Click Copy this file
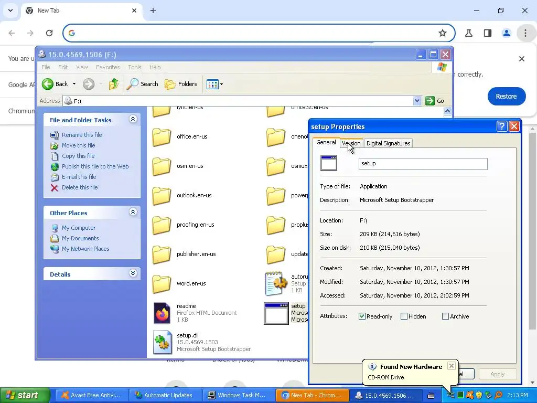537x403 pixels. pos(78,156)
